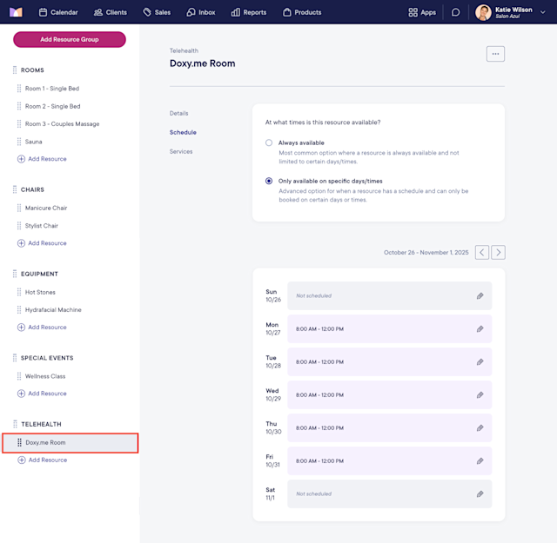The height and width of the screenshot is (543, 557).
Task: Select the Always available radio option
Action: [x=269, y=142]
